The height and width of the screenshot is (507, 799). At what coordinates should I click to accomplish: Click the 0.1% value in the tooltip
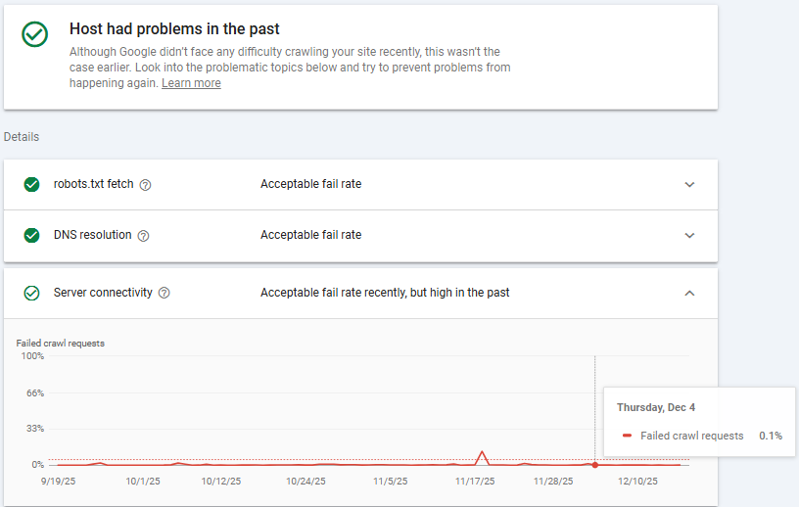pyautogui.click(x=771, y=436)
